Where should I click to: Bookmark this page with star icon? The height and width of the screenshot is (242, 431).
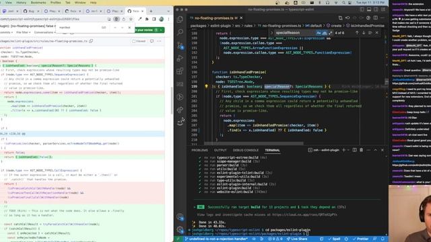(x=131, y=19)
